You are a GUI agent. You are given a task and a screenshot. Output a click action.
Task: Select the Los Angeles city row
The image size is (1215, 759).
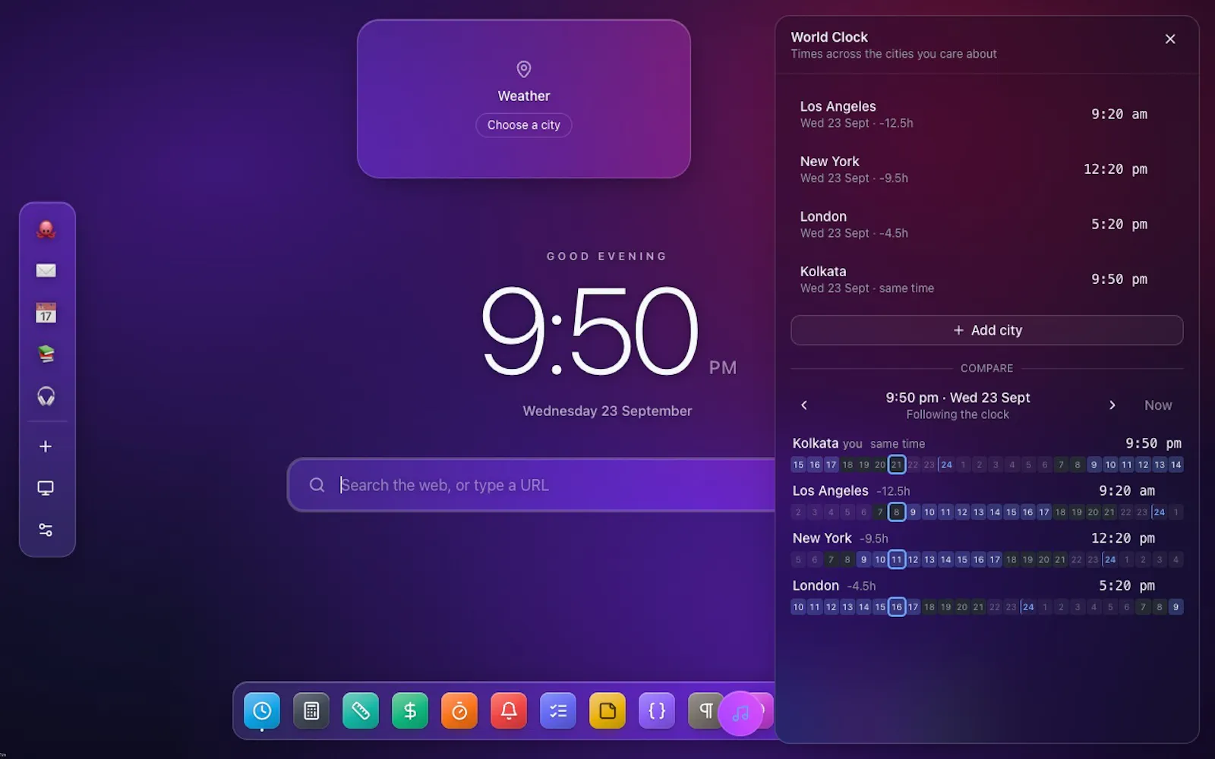tap(987, 115)
